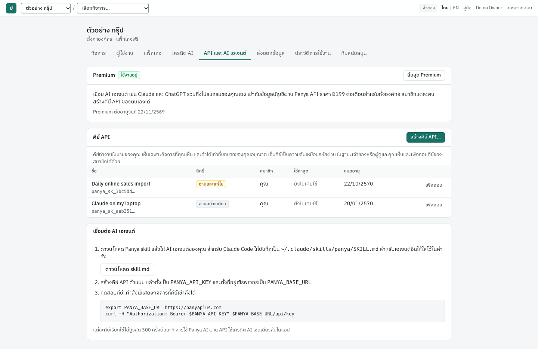Switch language to ไทย
538x349 pixels.
click(445, 8)
